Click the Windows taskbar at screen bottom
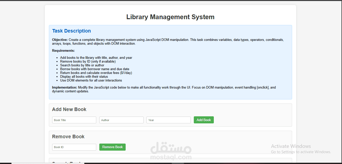The height and width of the screenshot is (164, 342). (171, 163)
